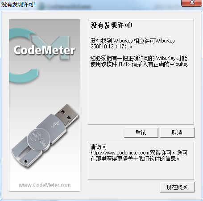Viewport: 203px width, 201px height.
Task: Open the 现在购买 buy now button
Action: (x=177, y=187)
